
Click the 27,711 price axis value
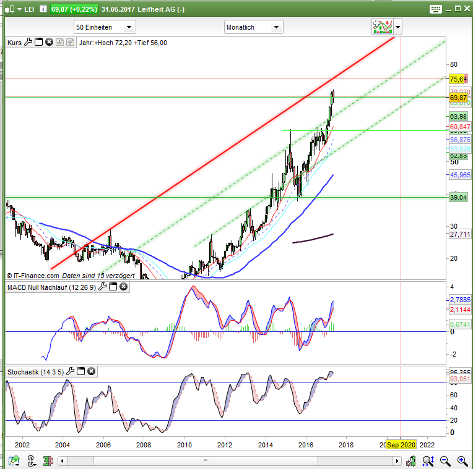click(460, 234)
